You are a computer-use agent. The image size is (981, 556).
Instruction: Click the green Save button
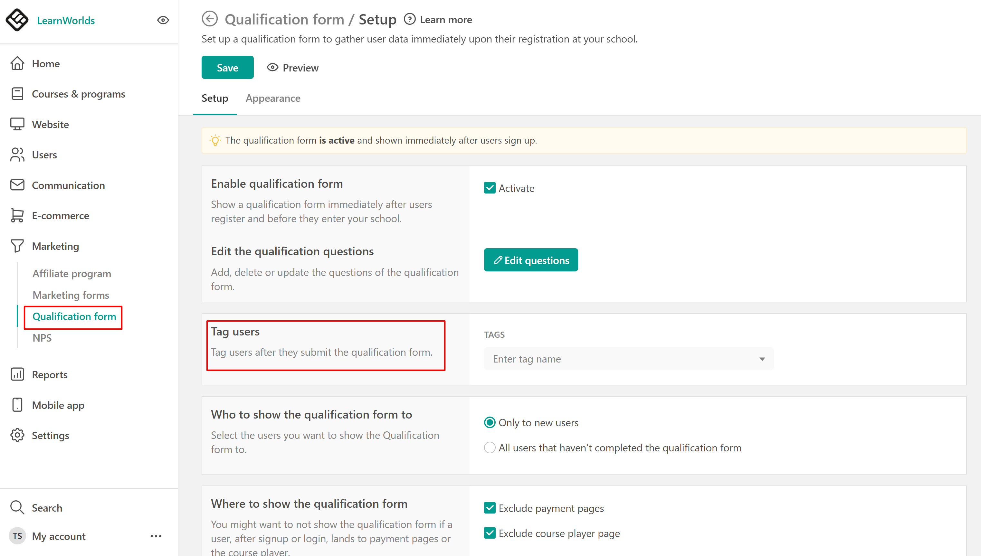tap(227, 68)
